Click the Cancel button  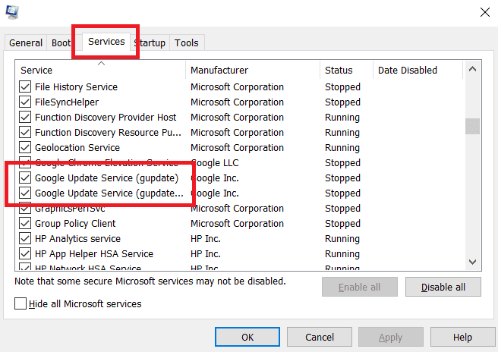320,337
